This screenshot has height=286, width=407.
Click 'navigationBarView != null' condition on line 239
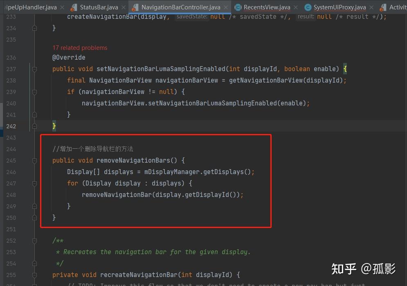pyautogui.click(x=128, y=92)
